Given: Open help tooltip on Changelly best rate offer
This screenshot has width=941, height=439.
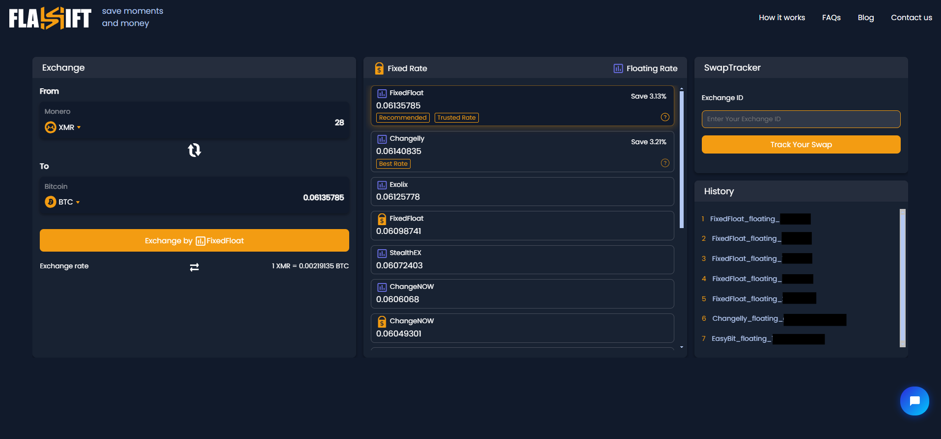Looking at the screenshot, I should coord(665,163).
